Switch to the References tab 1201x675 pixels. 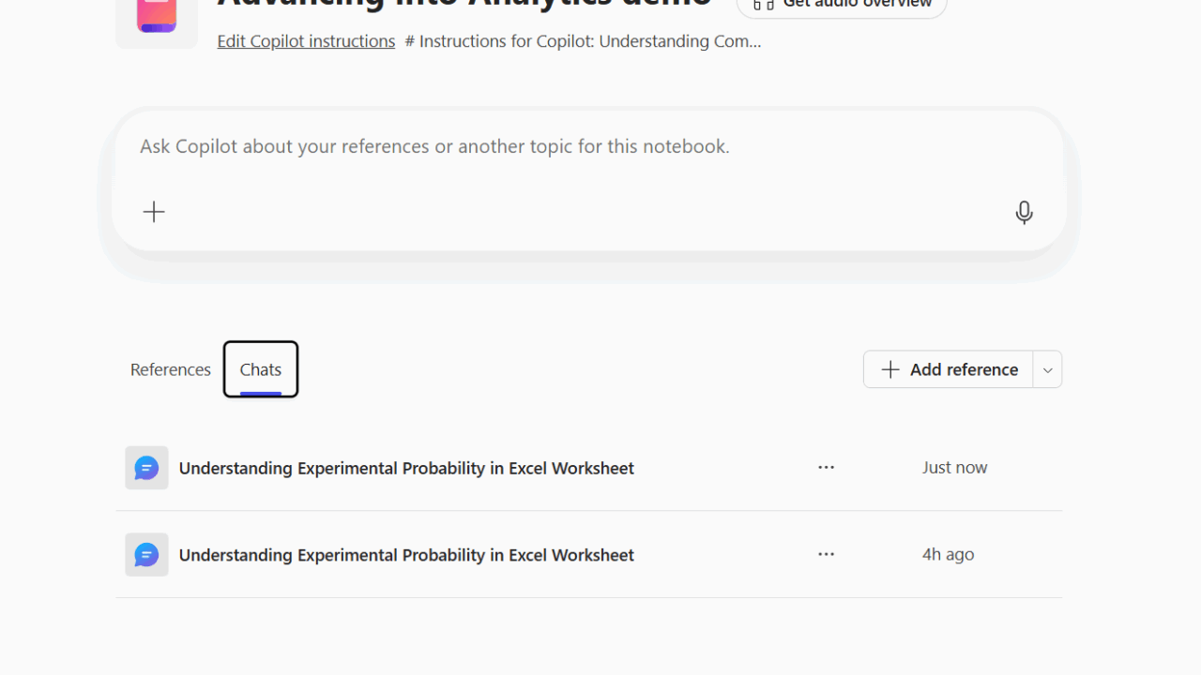pyautogui.click(x=171, y=369)
